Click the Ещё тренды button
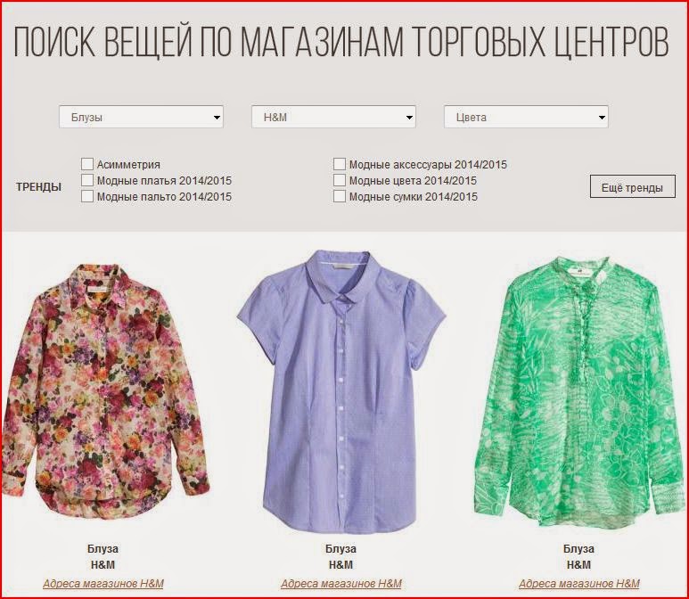The image size is (689, 599). click(632, 187)
